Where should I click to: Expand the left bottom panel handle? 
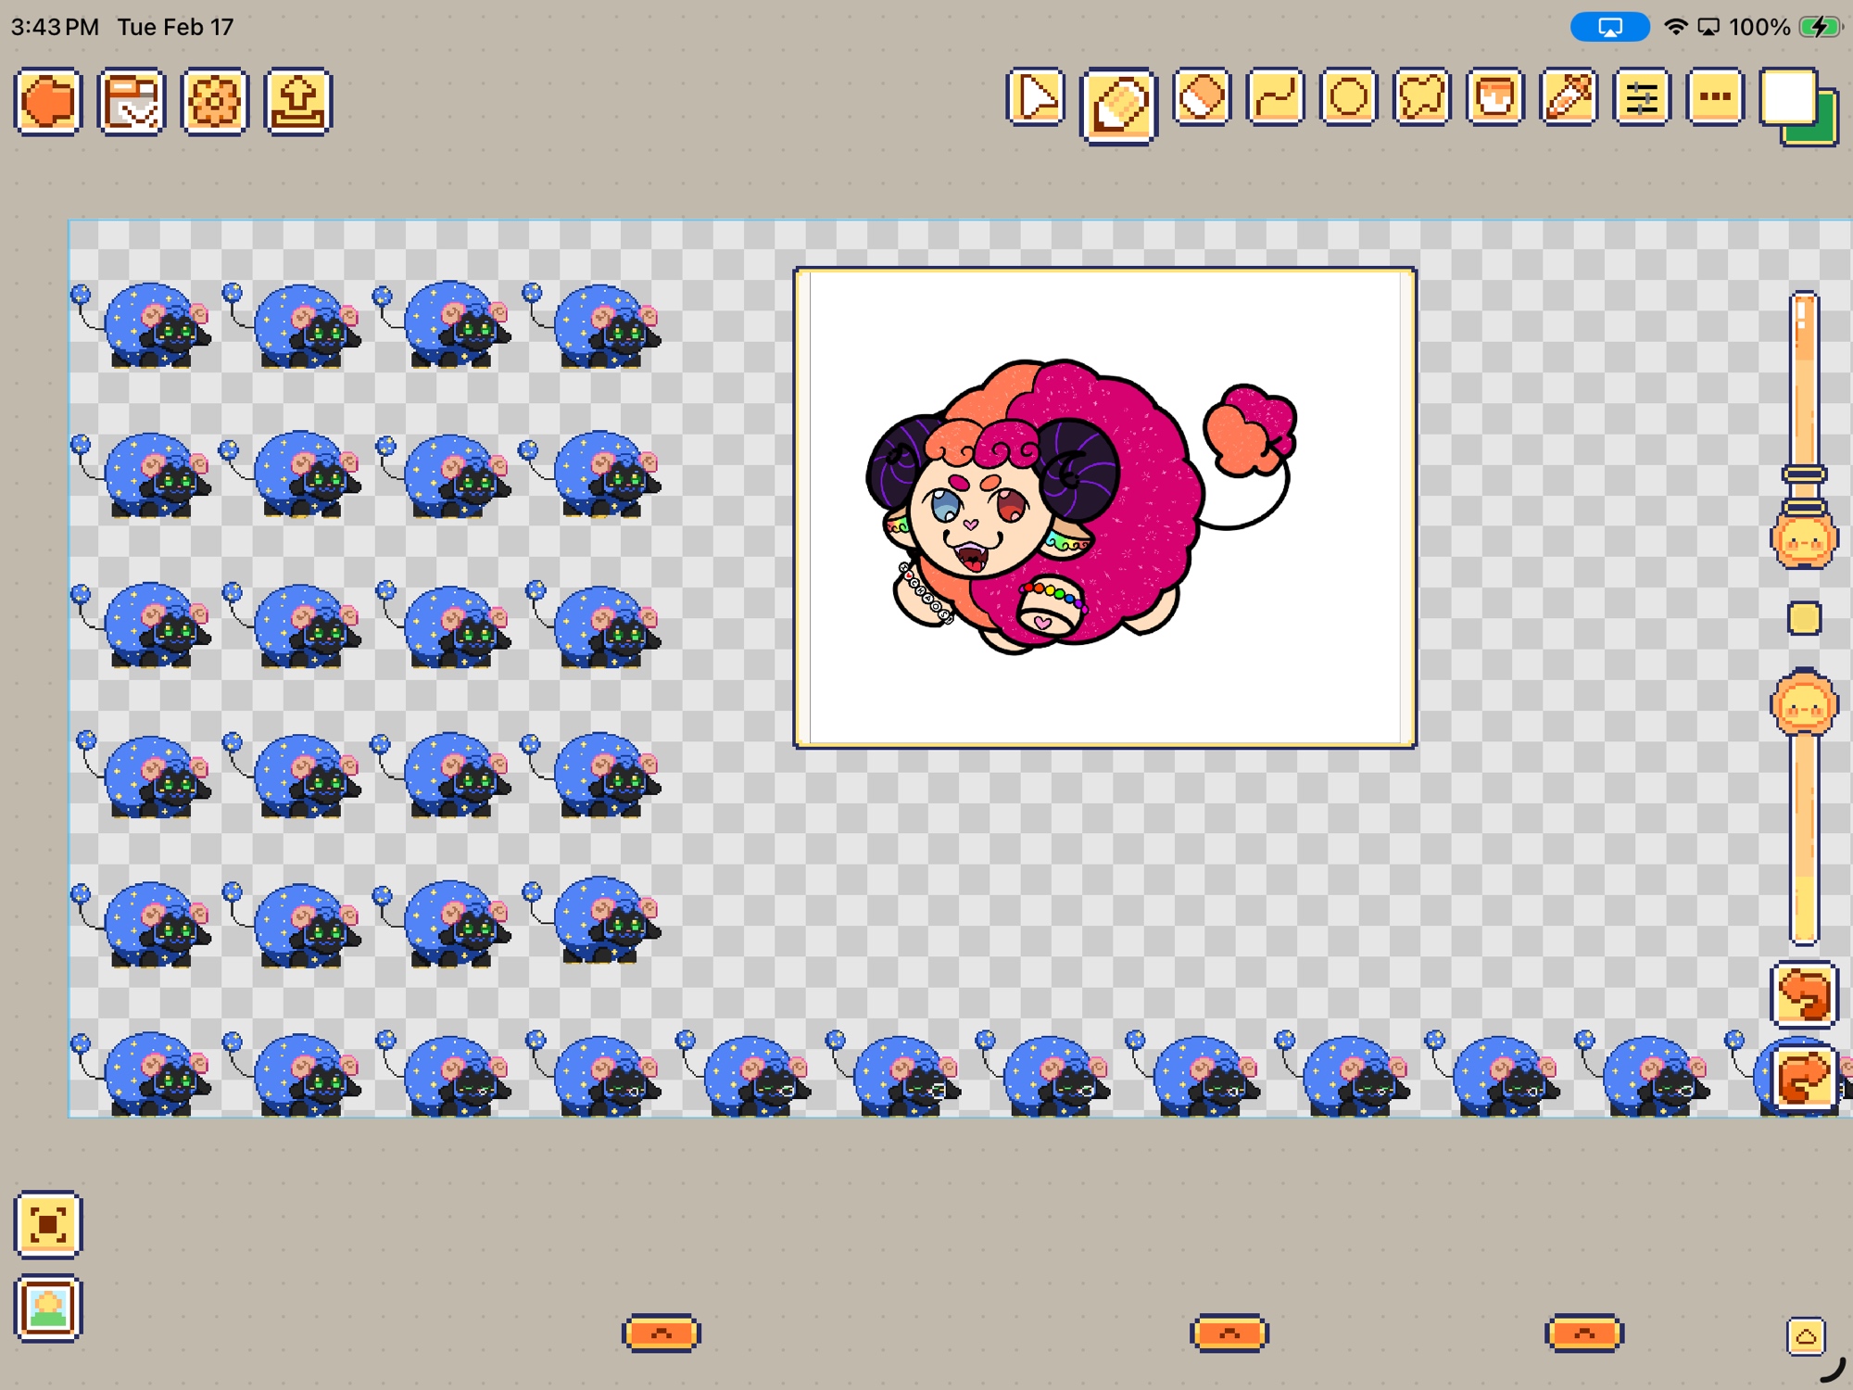pos(661,1333)
